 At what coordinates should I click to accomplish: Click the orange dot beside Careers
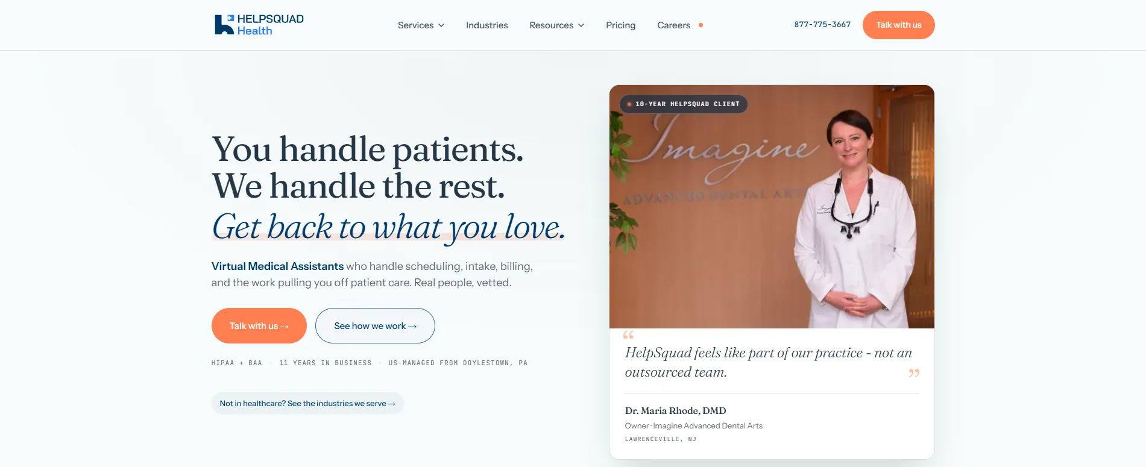coord(701,25)
